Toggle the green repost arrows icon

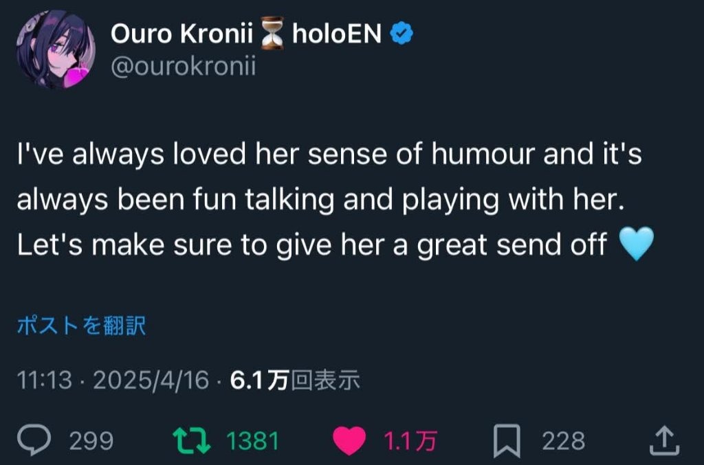coord(192,440)
